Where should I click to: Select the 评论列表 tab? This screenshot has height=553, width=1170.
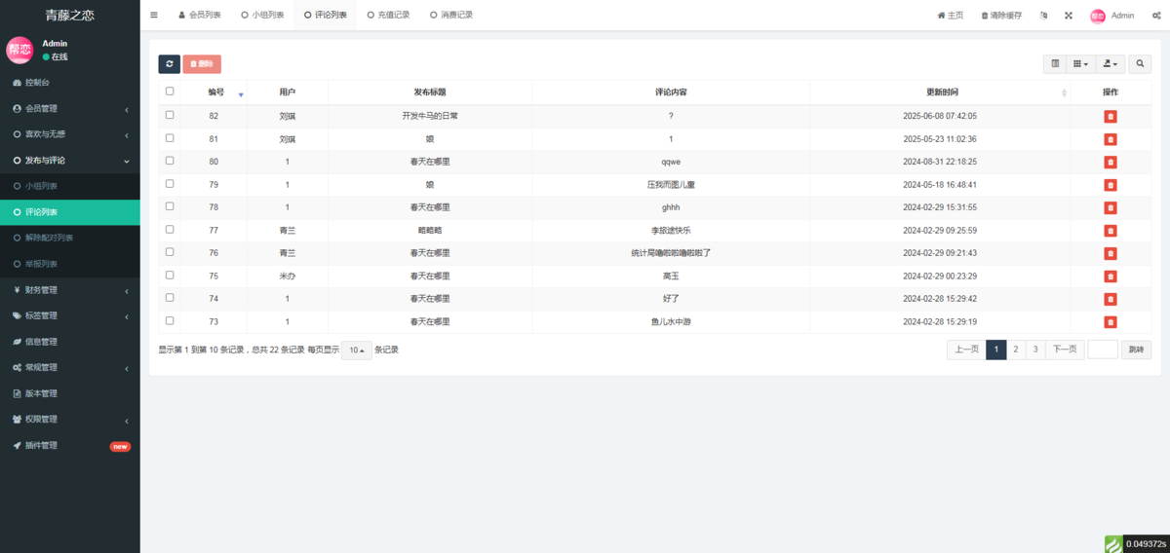[x=325, y=16]
